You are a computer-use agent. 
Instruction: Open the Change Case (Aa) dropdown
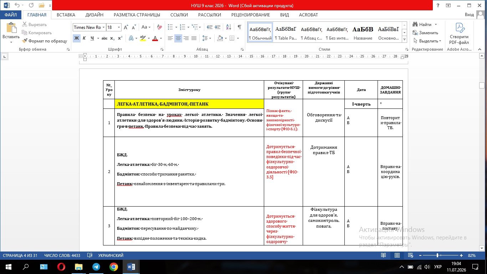(146, 27)
